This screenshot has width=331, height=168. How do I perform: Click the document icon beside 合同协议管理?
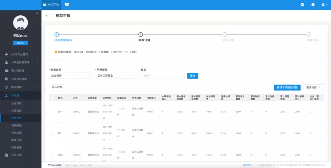click(6, 79)
